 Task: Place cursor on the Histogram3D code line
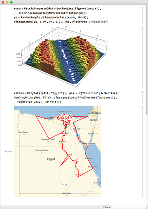61,22
